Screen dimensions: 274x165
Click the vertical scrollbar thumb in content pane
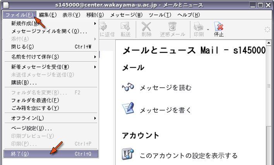(269, 85)
